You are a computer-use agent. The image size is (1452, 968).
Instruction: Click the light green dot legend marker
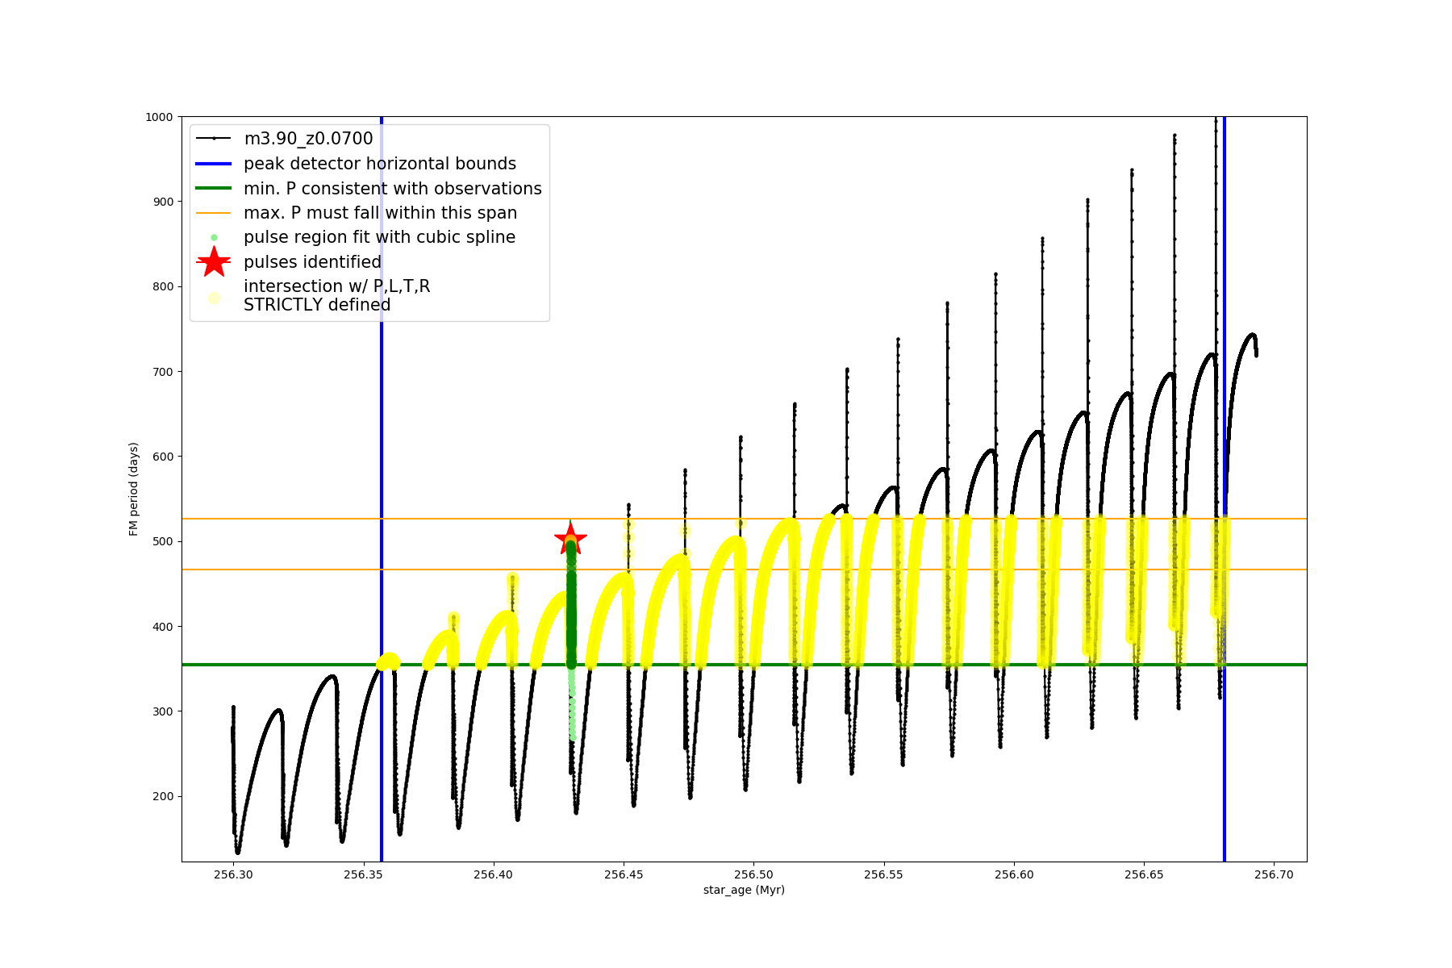tap(214, 238)
